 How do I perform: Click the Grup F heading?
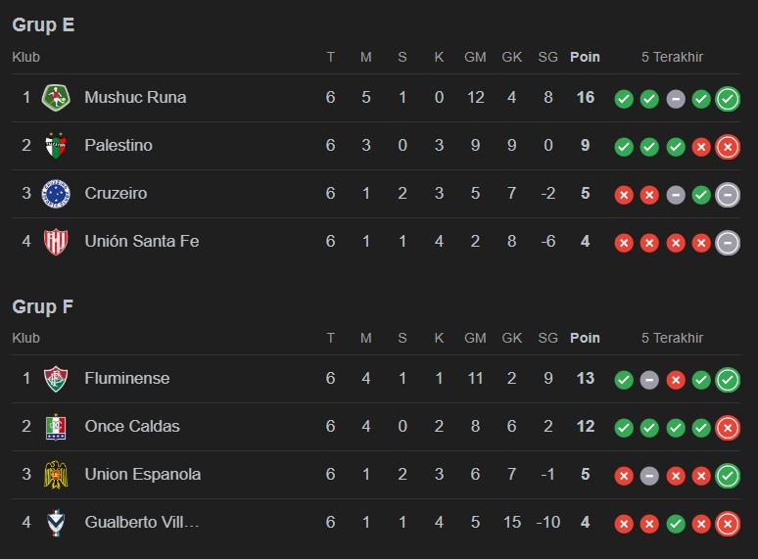[x=42, y=306]
